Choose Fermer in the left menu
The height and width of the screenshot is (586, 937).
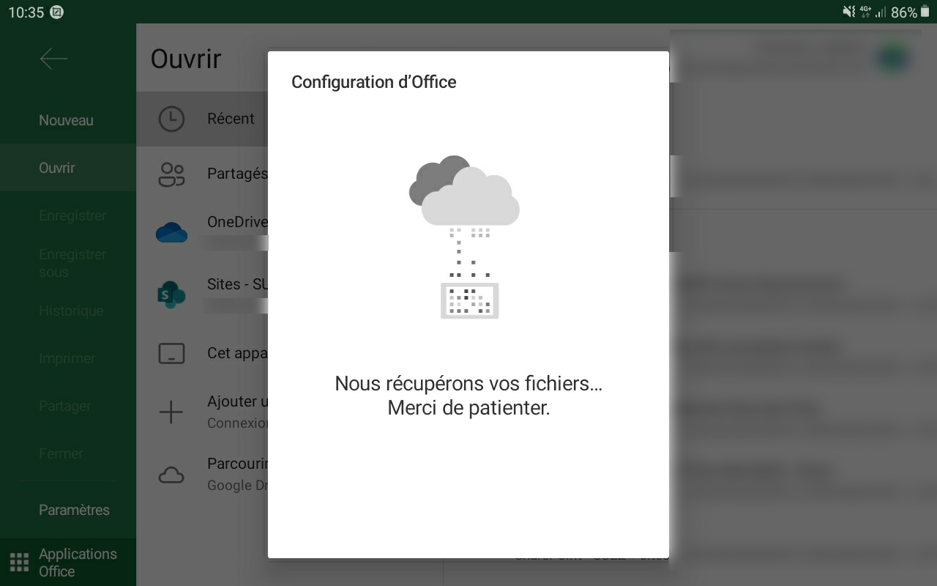pos(61,453)
